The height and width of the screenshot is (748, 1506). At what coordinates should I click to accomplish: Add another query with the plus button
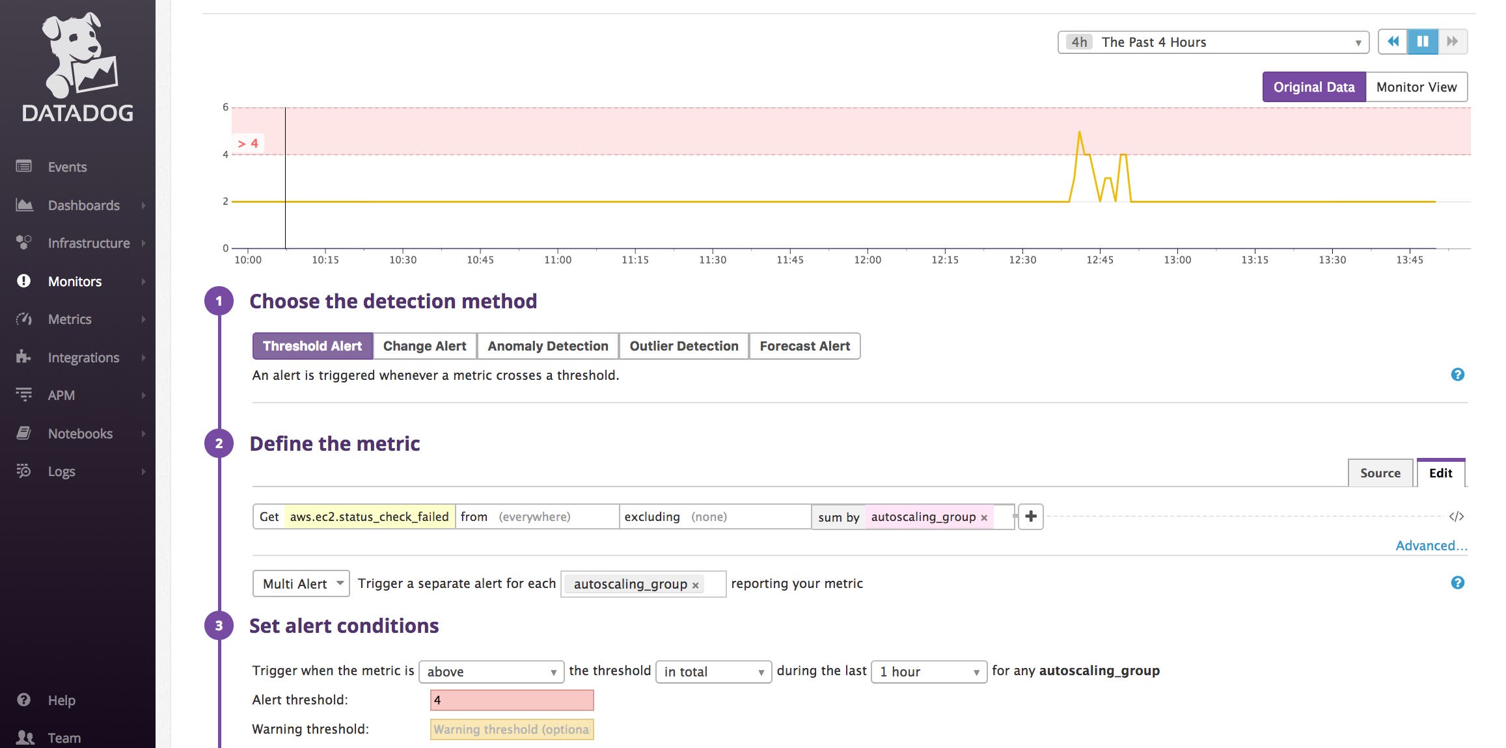tap(1031, 516)
